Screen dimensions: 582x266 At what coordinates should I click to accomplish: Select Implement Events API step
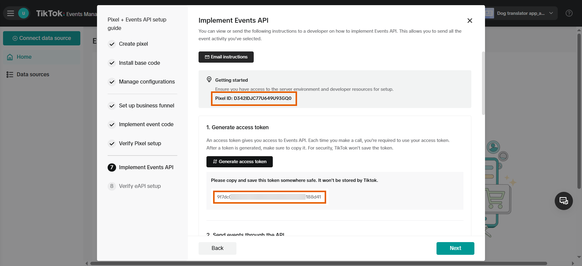pos(146,167)
